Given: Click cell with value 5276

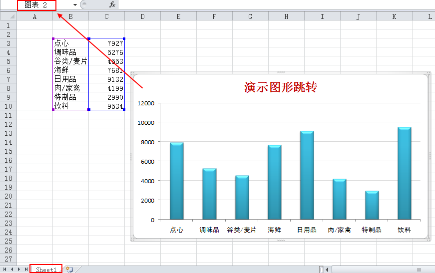Looking at the screenshot, I should point(106,52).
